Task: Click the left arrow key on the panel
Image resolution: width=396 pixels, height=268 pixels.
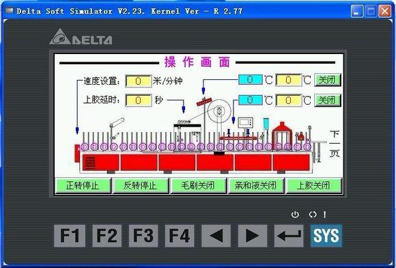Action: pyautogui.click(x=216, y=236)
